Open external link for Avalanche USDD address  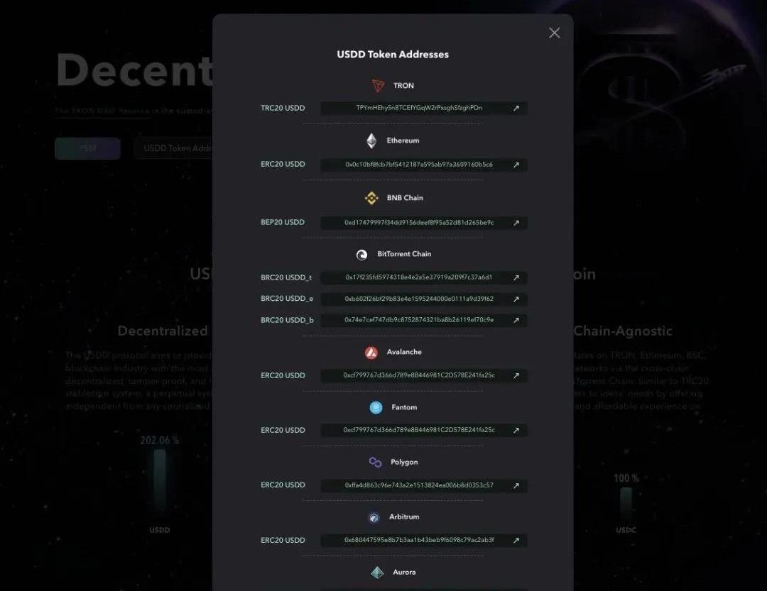(516, 375)
